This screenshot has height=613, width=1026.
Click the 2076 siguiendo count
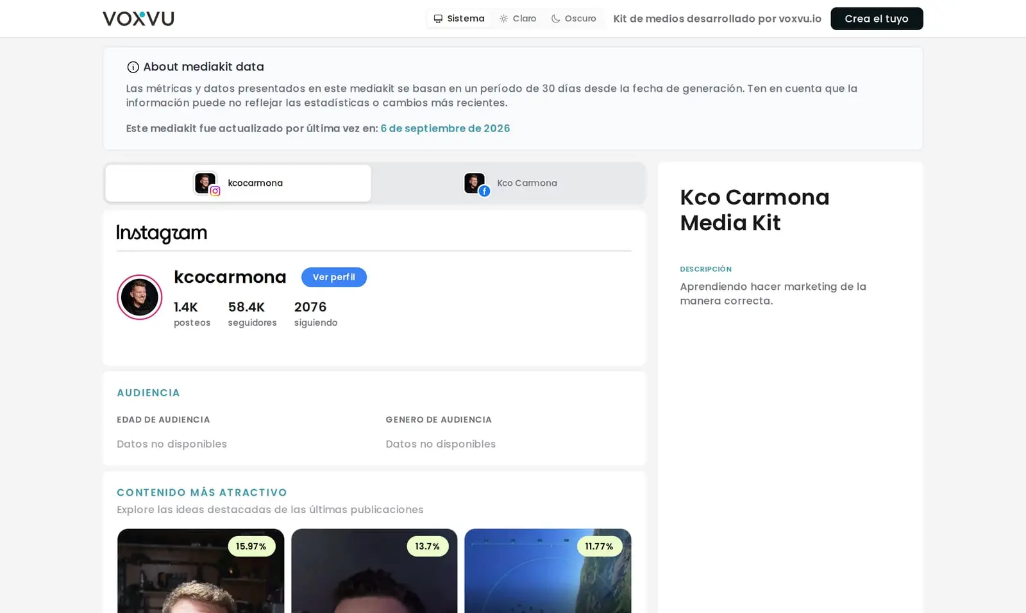tap(315, 314)
